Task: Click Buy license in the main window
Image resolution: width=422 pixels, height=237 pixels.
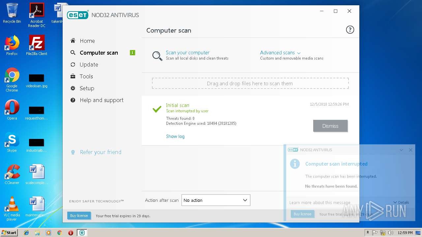Action: (x=79, y=216)
